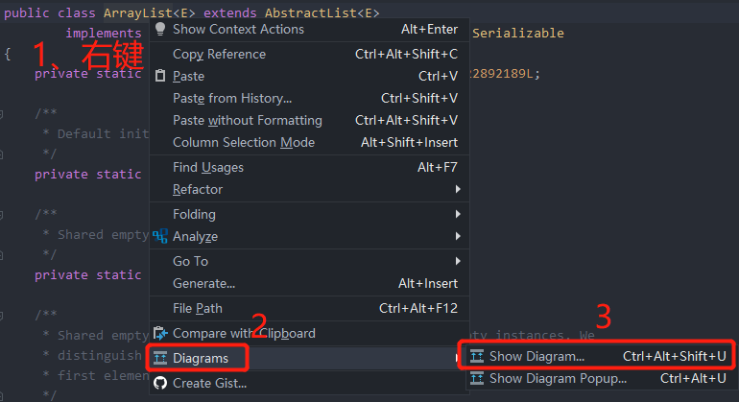
Task: Choose File Path menu entry
Action: [309, 308]
